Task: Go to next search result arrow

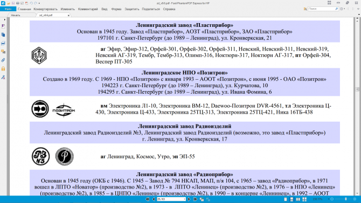Action: [353, 9]
